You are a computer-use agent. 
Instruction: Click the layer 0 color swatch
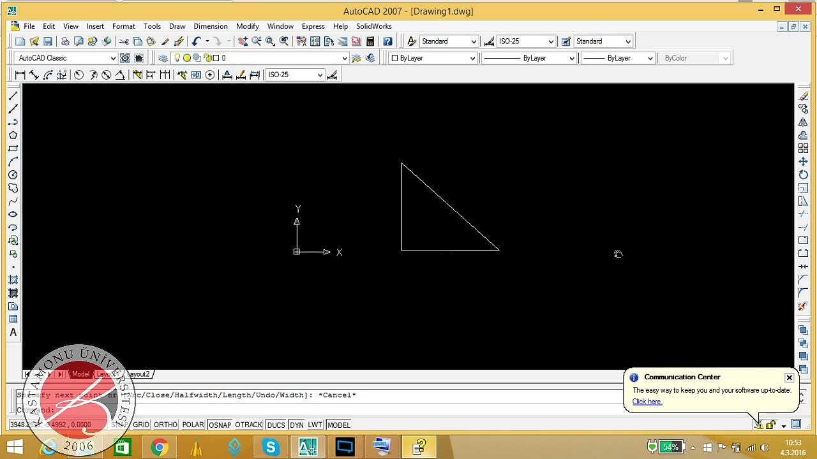tap(215, 58)
